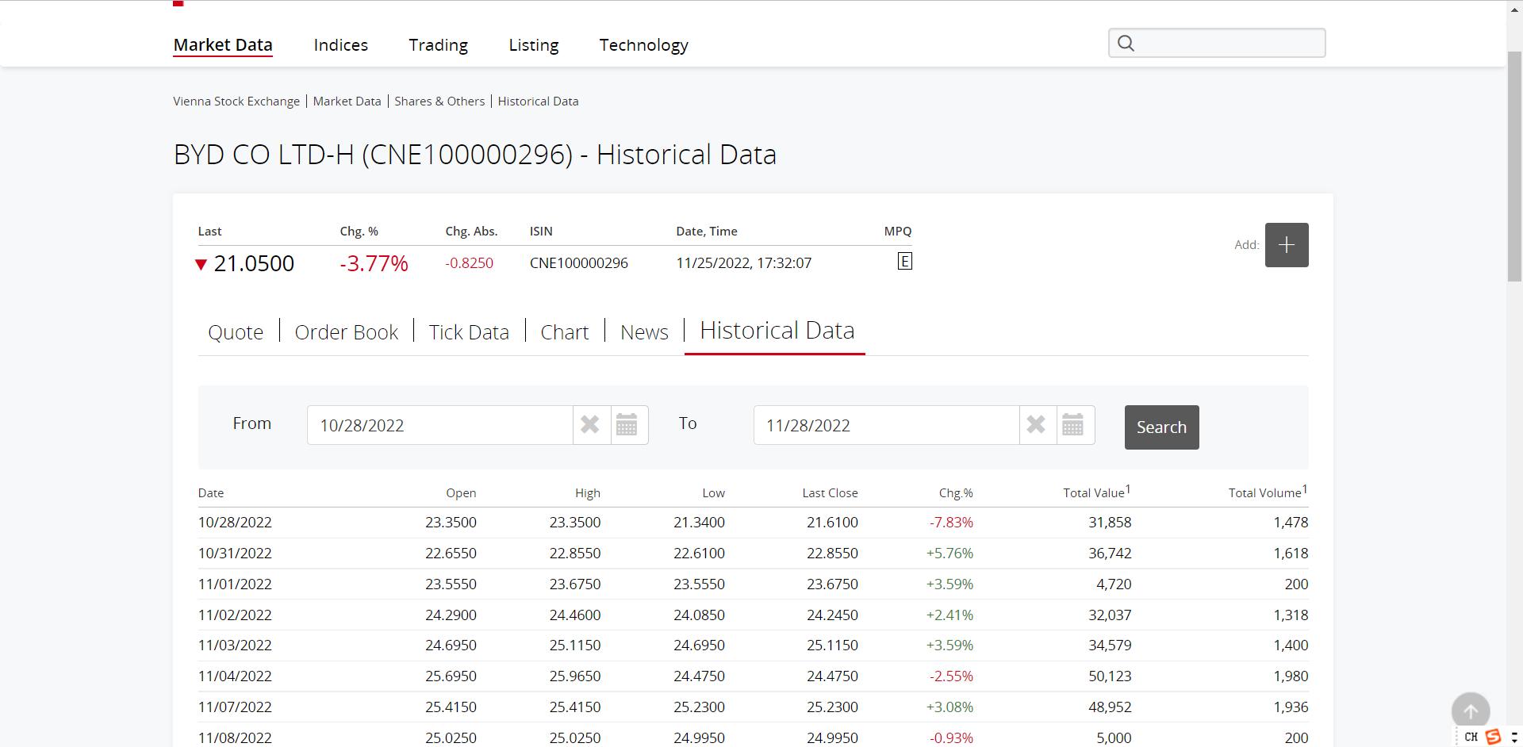Open the Market Data menu
This screenshot has height=747, width=1523.
pyautogui.click(x=223, y=45)
